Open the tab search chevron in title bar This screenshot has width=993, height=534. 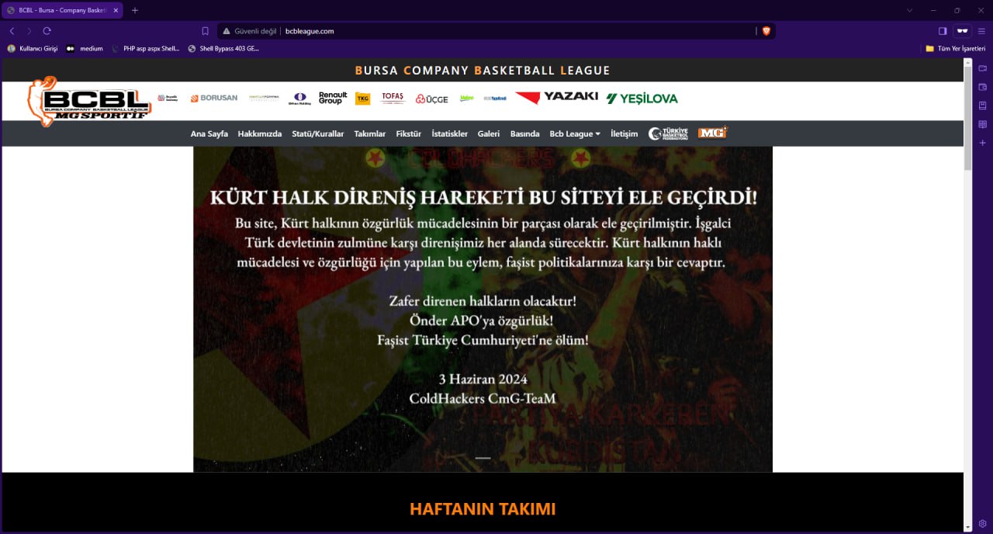(909, 10)
